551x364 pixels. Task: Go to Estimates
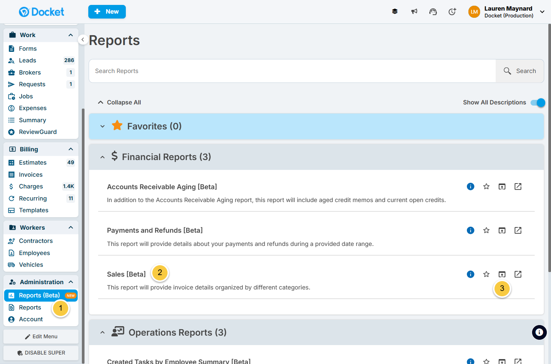[x=41, y=162]
